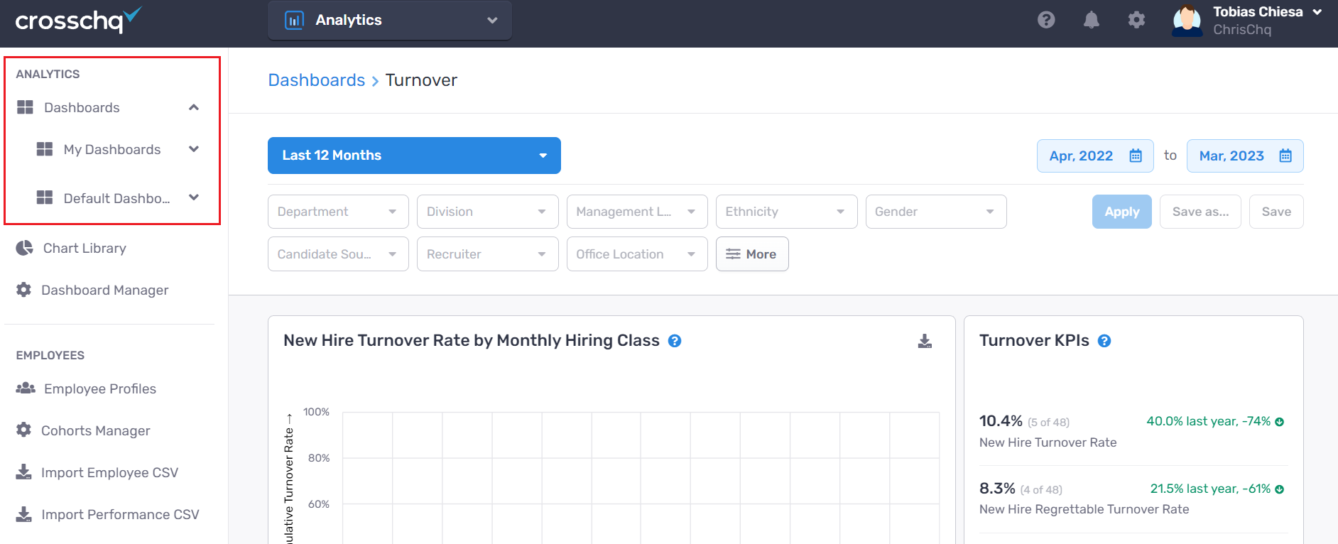Click calendar icon in Apr, 2022 field

1136,156
